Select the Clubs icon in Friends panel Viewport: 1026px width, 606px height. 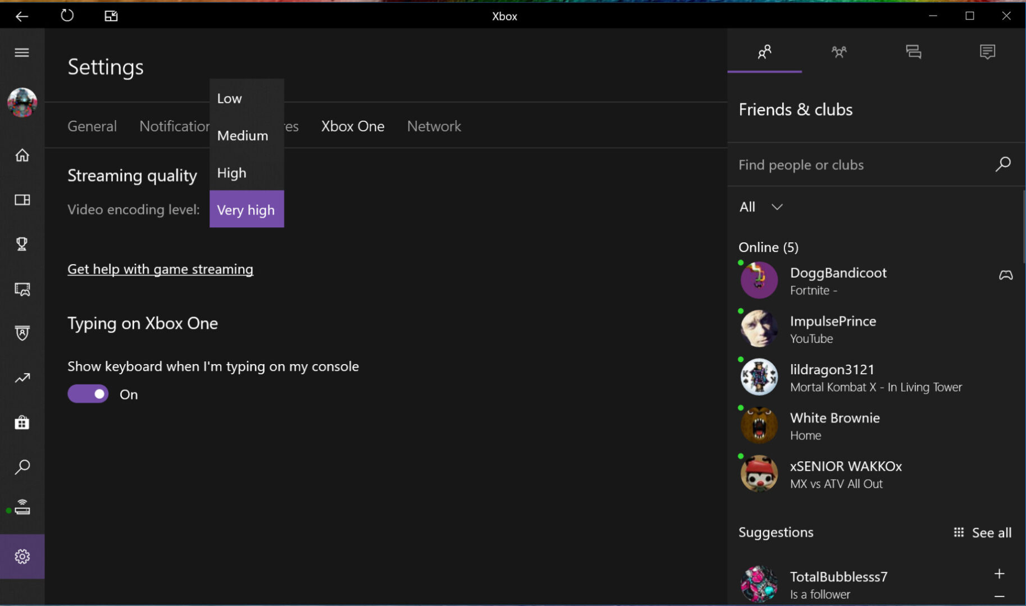point(838,52)
